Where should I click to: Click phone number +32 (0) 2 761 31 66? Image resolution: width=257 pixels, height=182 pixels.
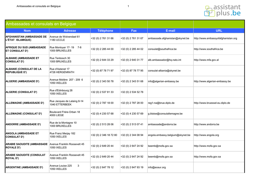102,38
